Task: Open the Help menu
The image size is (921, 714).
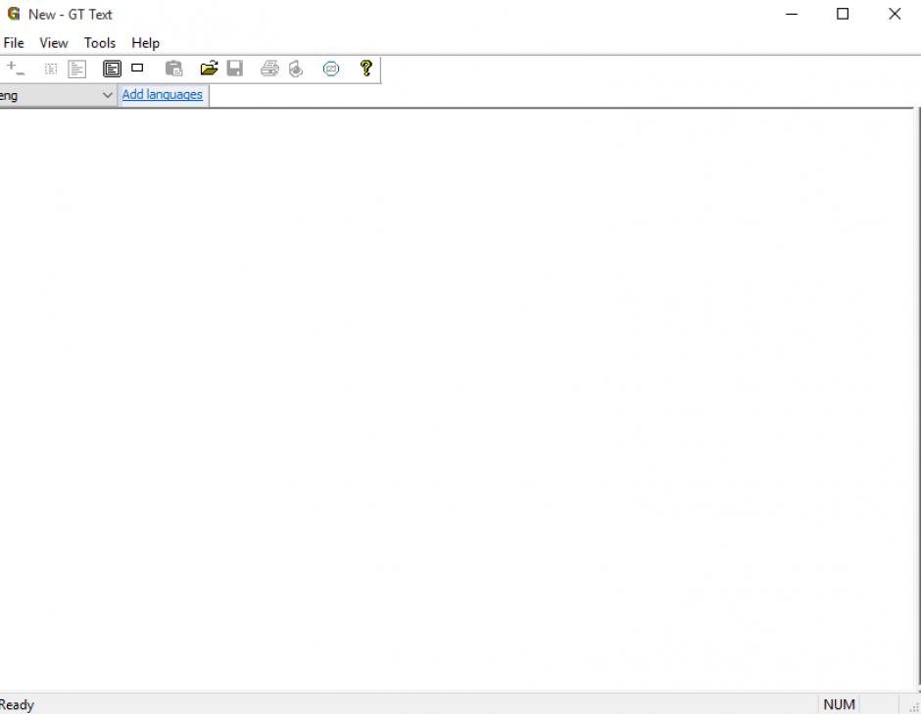Action: click(145, 43)
